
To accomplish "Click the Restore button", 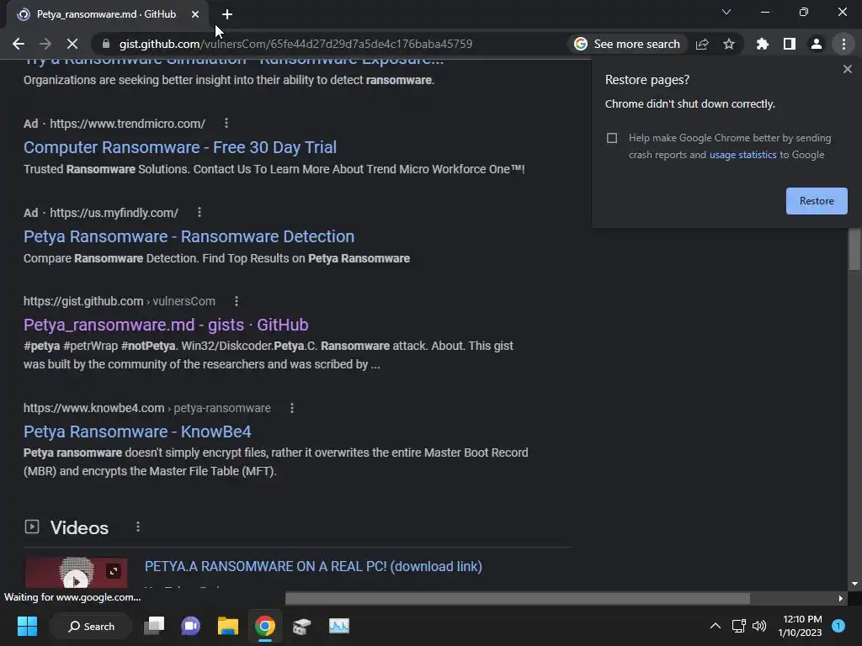I will [817, 201].
